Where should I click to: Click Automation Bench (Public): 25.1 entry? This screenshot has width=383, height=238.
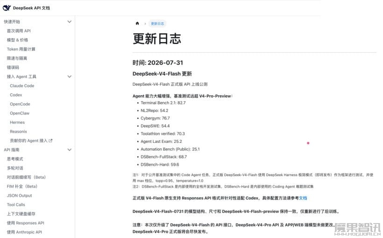click(170, 149)
